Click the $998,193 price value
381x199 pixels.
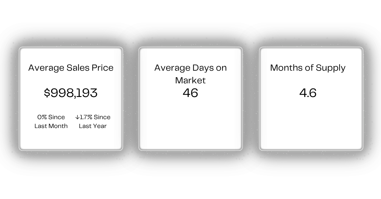(71, 93)
